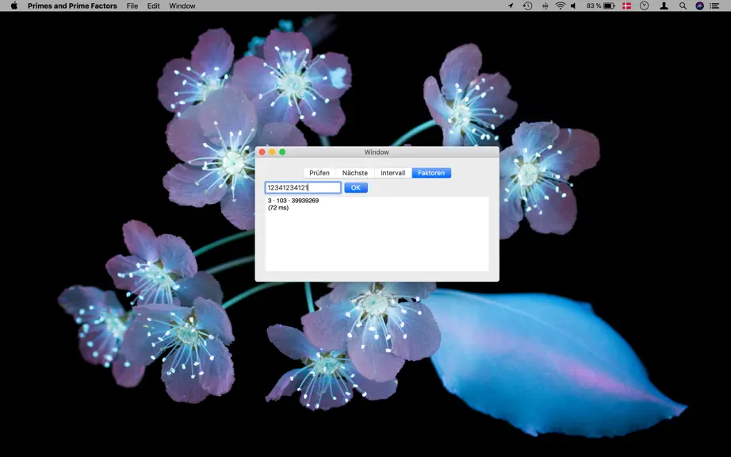This screenshot has width=731, height=457.
Task: Click the results text area
Action: click(x=377, y=234)
